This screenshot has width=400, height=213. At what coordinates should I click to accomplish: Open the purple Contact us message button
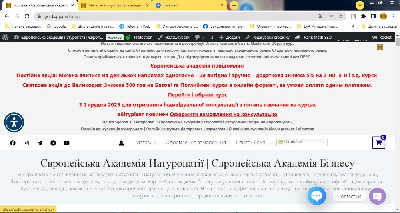[377, 196]
